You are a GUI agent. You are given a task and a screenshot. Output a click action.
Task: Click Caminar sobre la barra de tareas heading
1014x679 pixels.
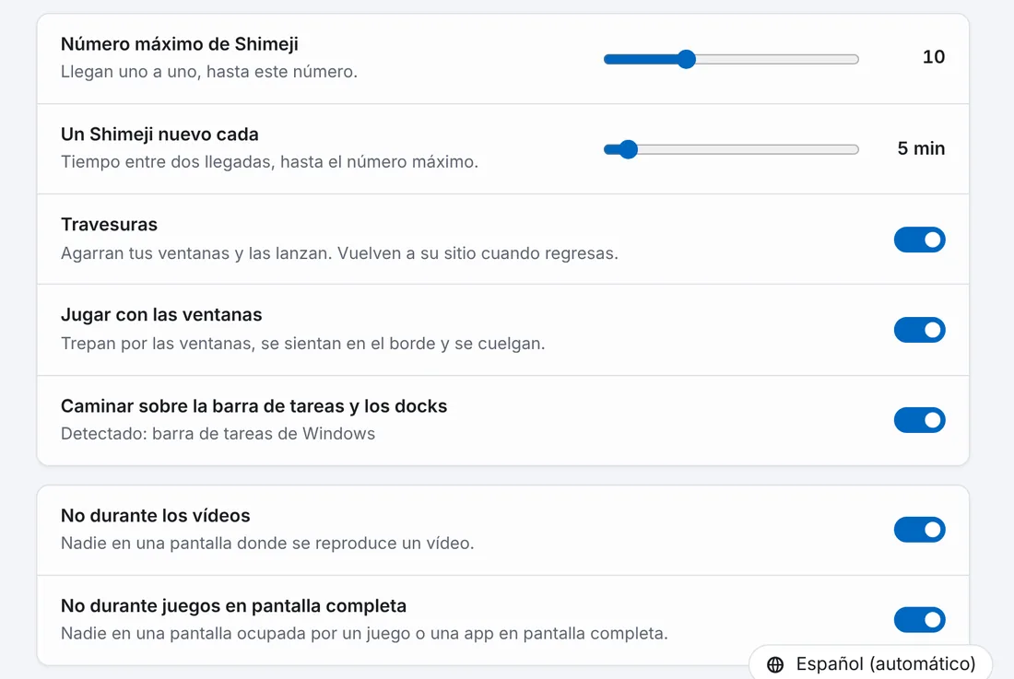[x=254, y=406]
